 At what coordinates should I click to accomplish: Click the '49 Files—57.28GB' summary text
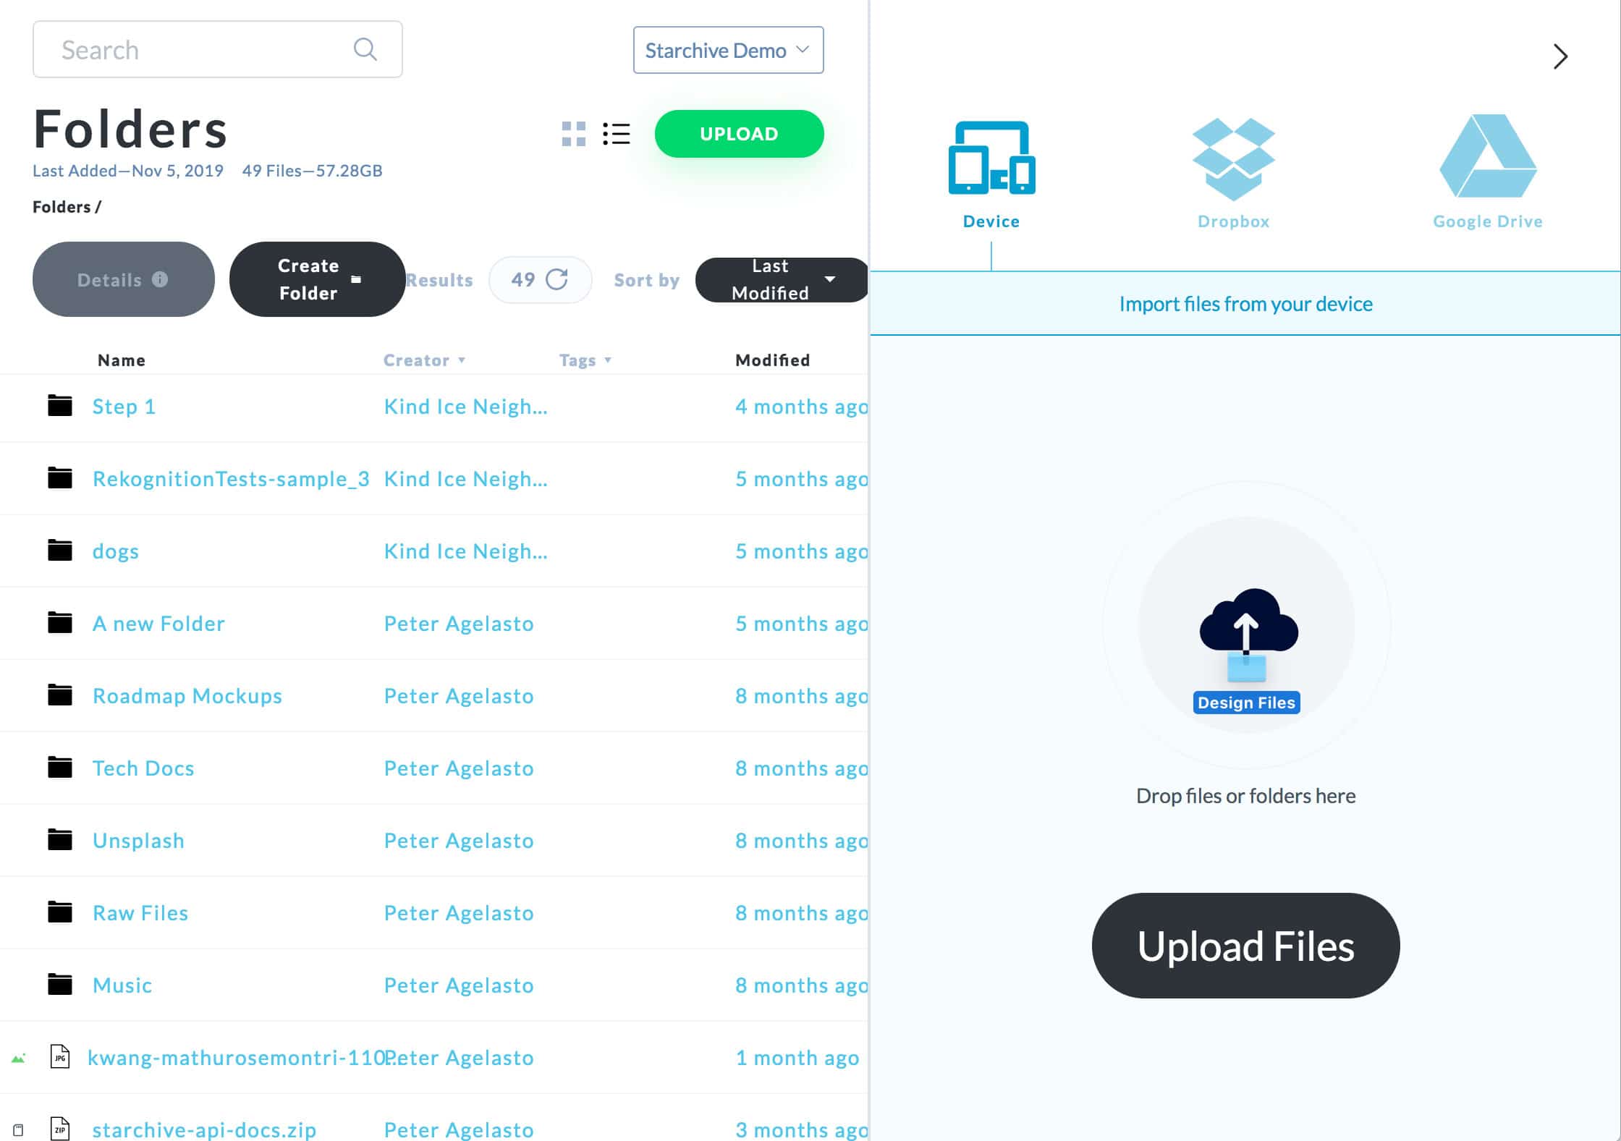[x=312, y=171]
